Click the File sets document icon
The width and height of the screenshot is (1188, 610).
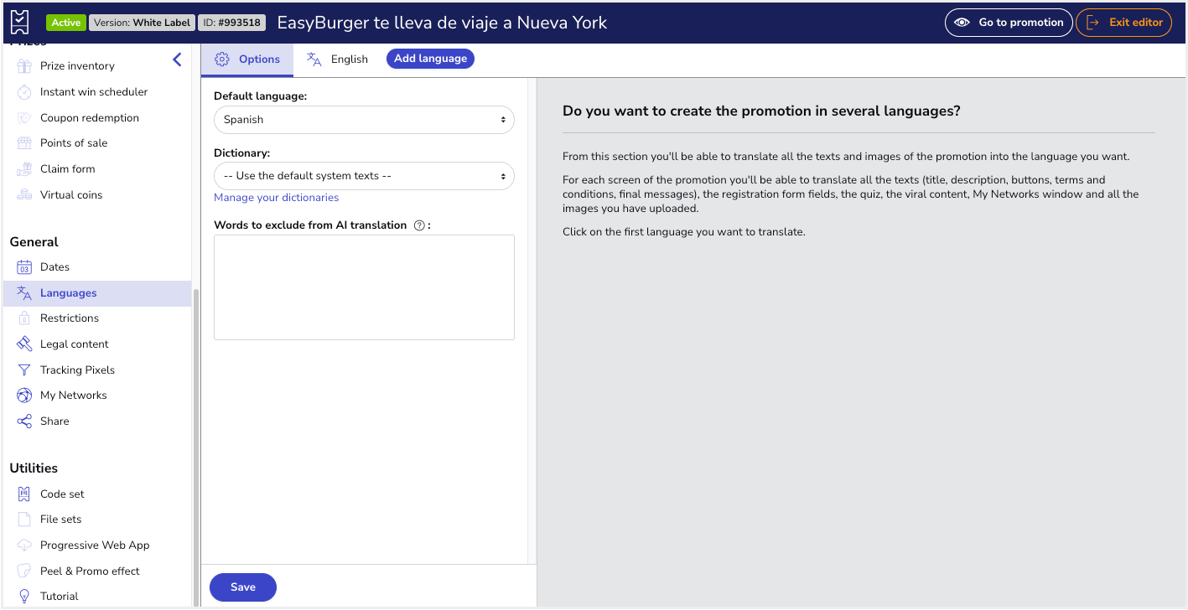(24, 520)
